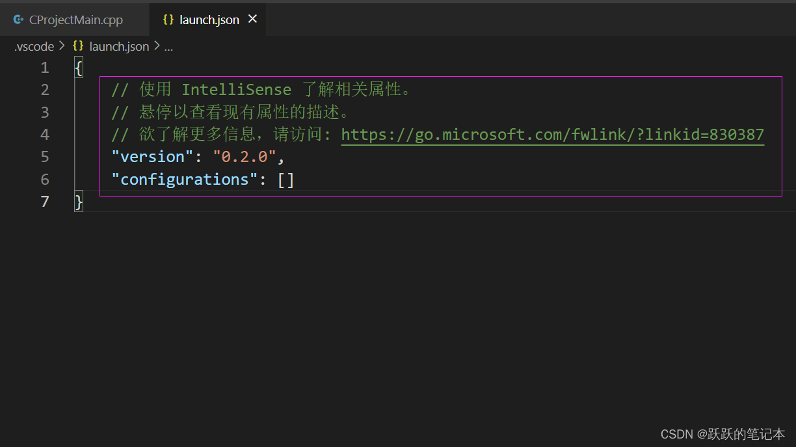
Task: Click line number 4 in the gutter
Action: [x=44, y=135]
